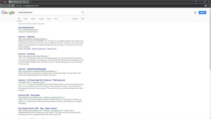Open 'Download Arduino IDE - free - latest version'
The width and height of the screenshot is (211, 119).
pos(37,108)
